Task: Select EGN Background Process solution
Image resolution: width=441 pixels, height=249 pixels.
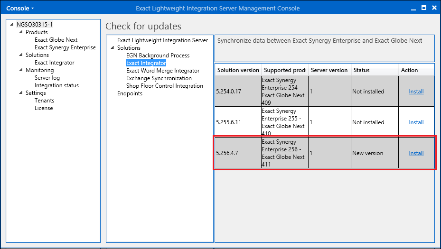Action: [158, 55]
